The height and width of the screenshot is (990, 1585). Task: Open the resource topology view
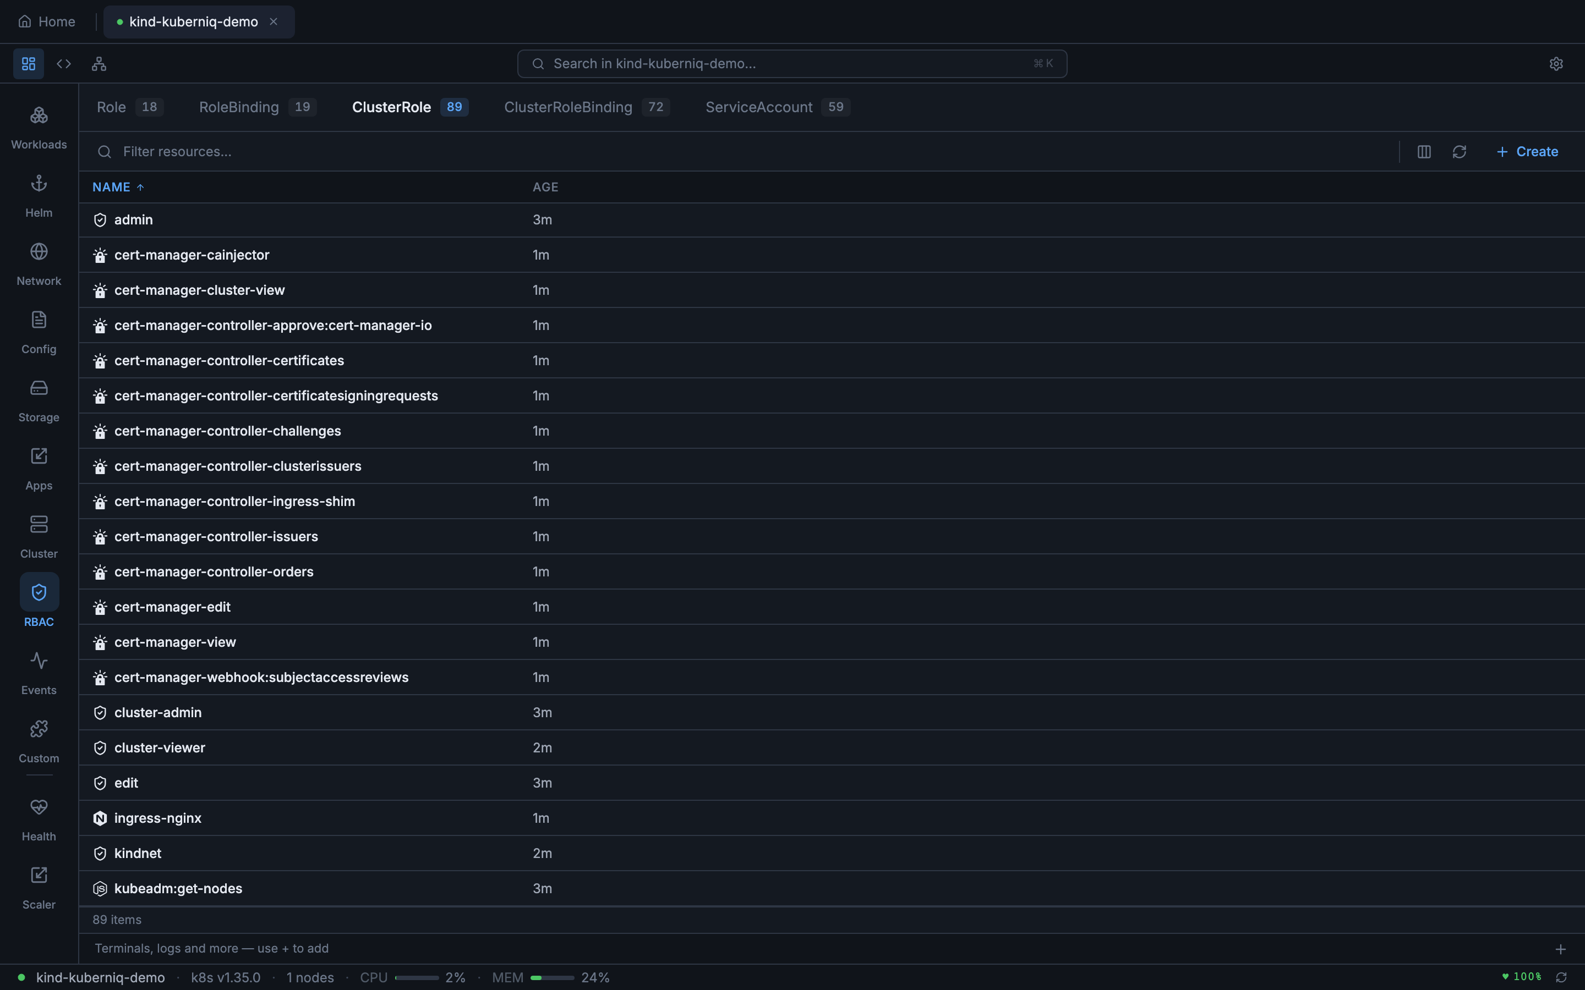coord(99,63)
